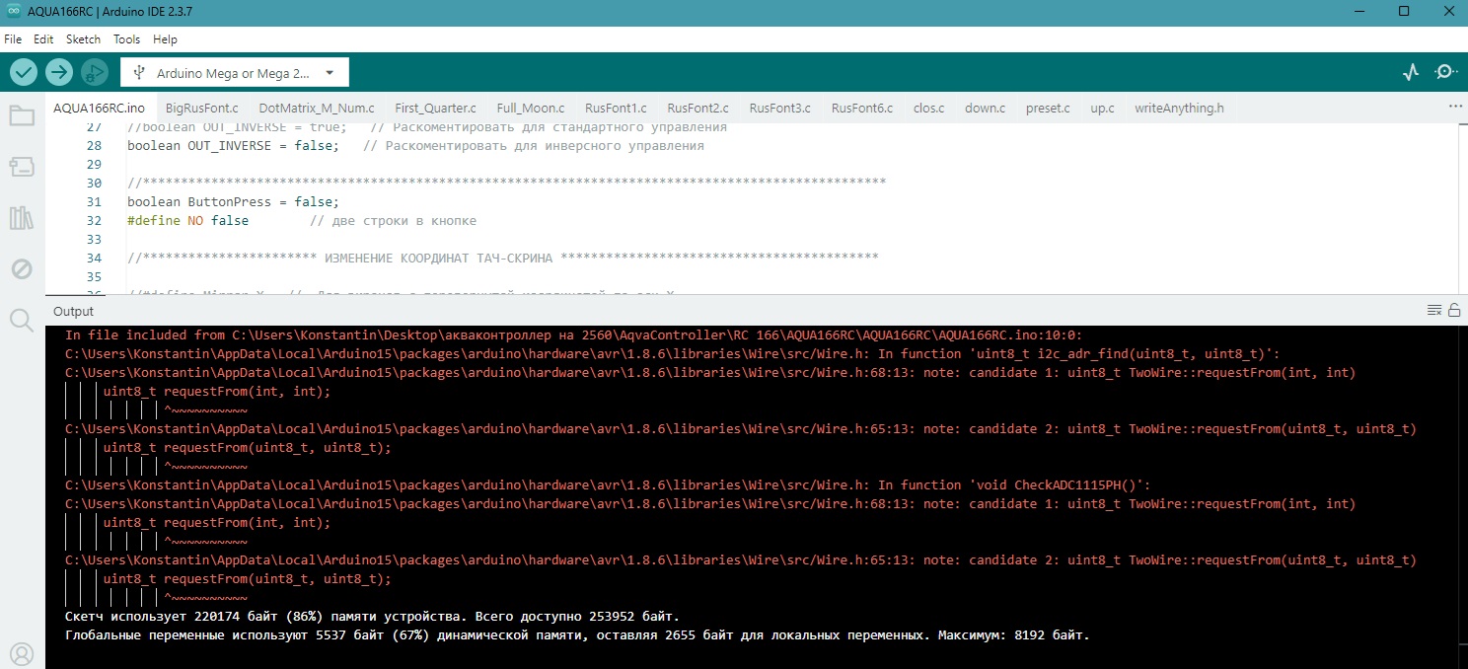Open the Boards Manager sidebar icon
Viewport: 1468px width, 669px height.
[21, 167]
